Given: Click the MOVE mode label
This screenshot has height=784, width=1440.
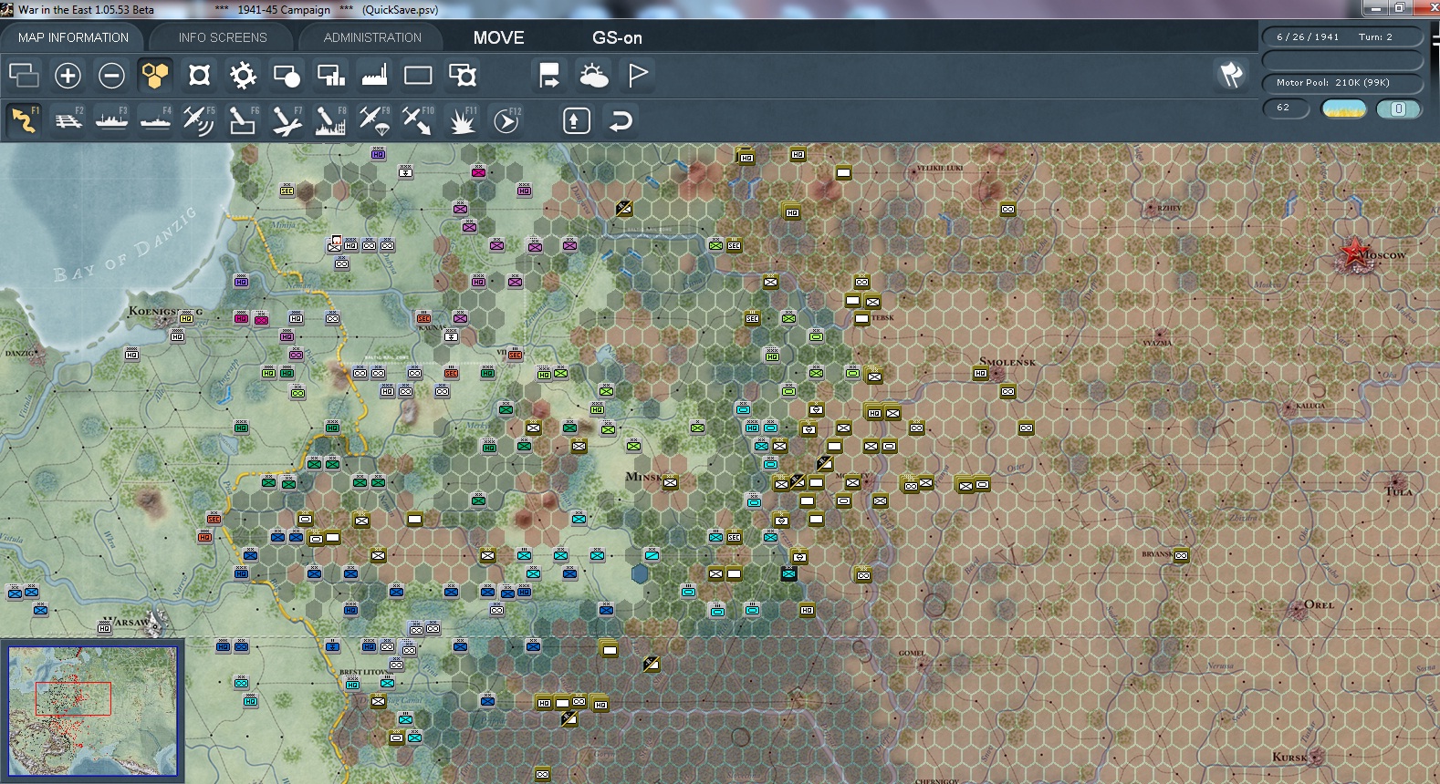Looking at the screenshot, I should click(x=498, y=37).
